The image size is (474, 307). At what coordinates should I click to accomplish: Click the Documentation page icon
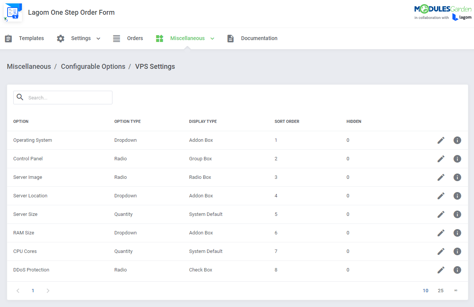pos(231,38)
